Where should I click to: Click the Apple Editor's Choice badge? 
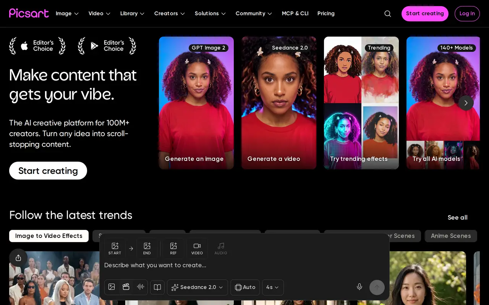[x=37, y=46]
